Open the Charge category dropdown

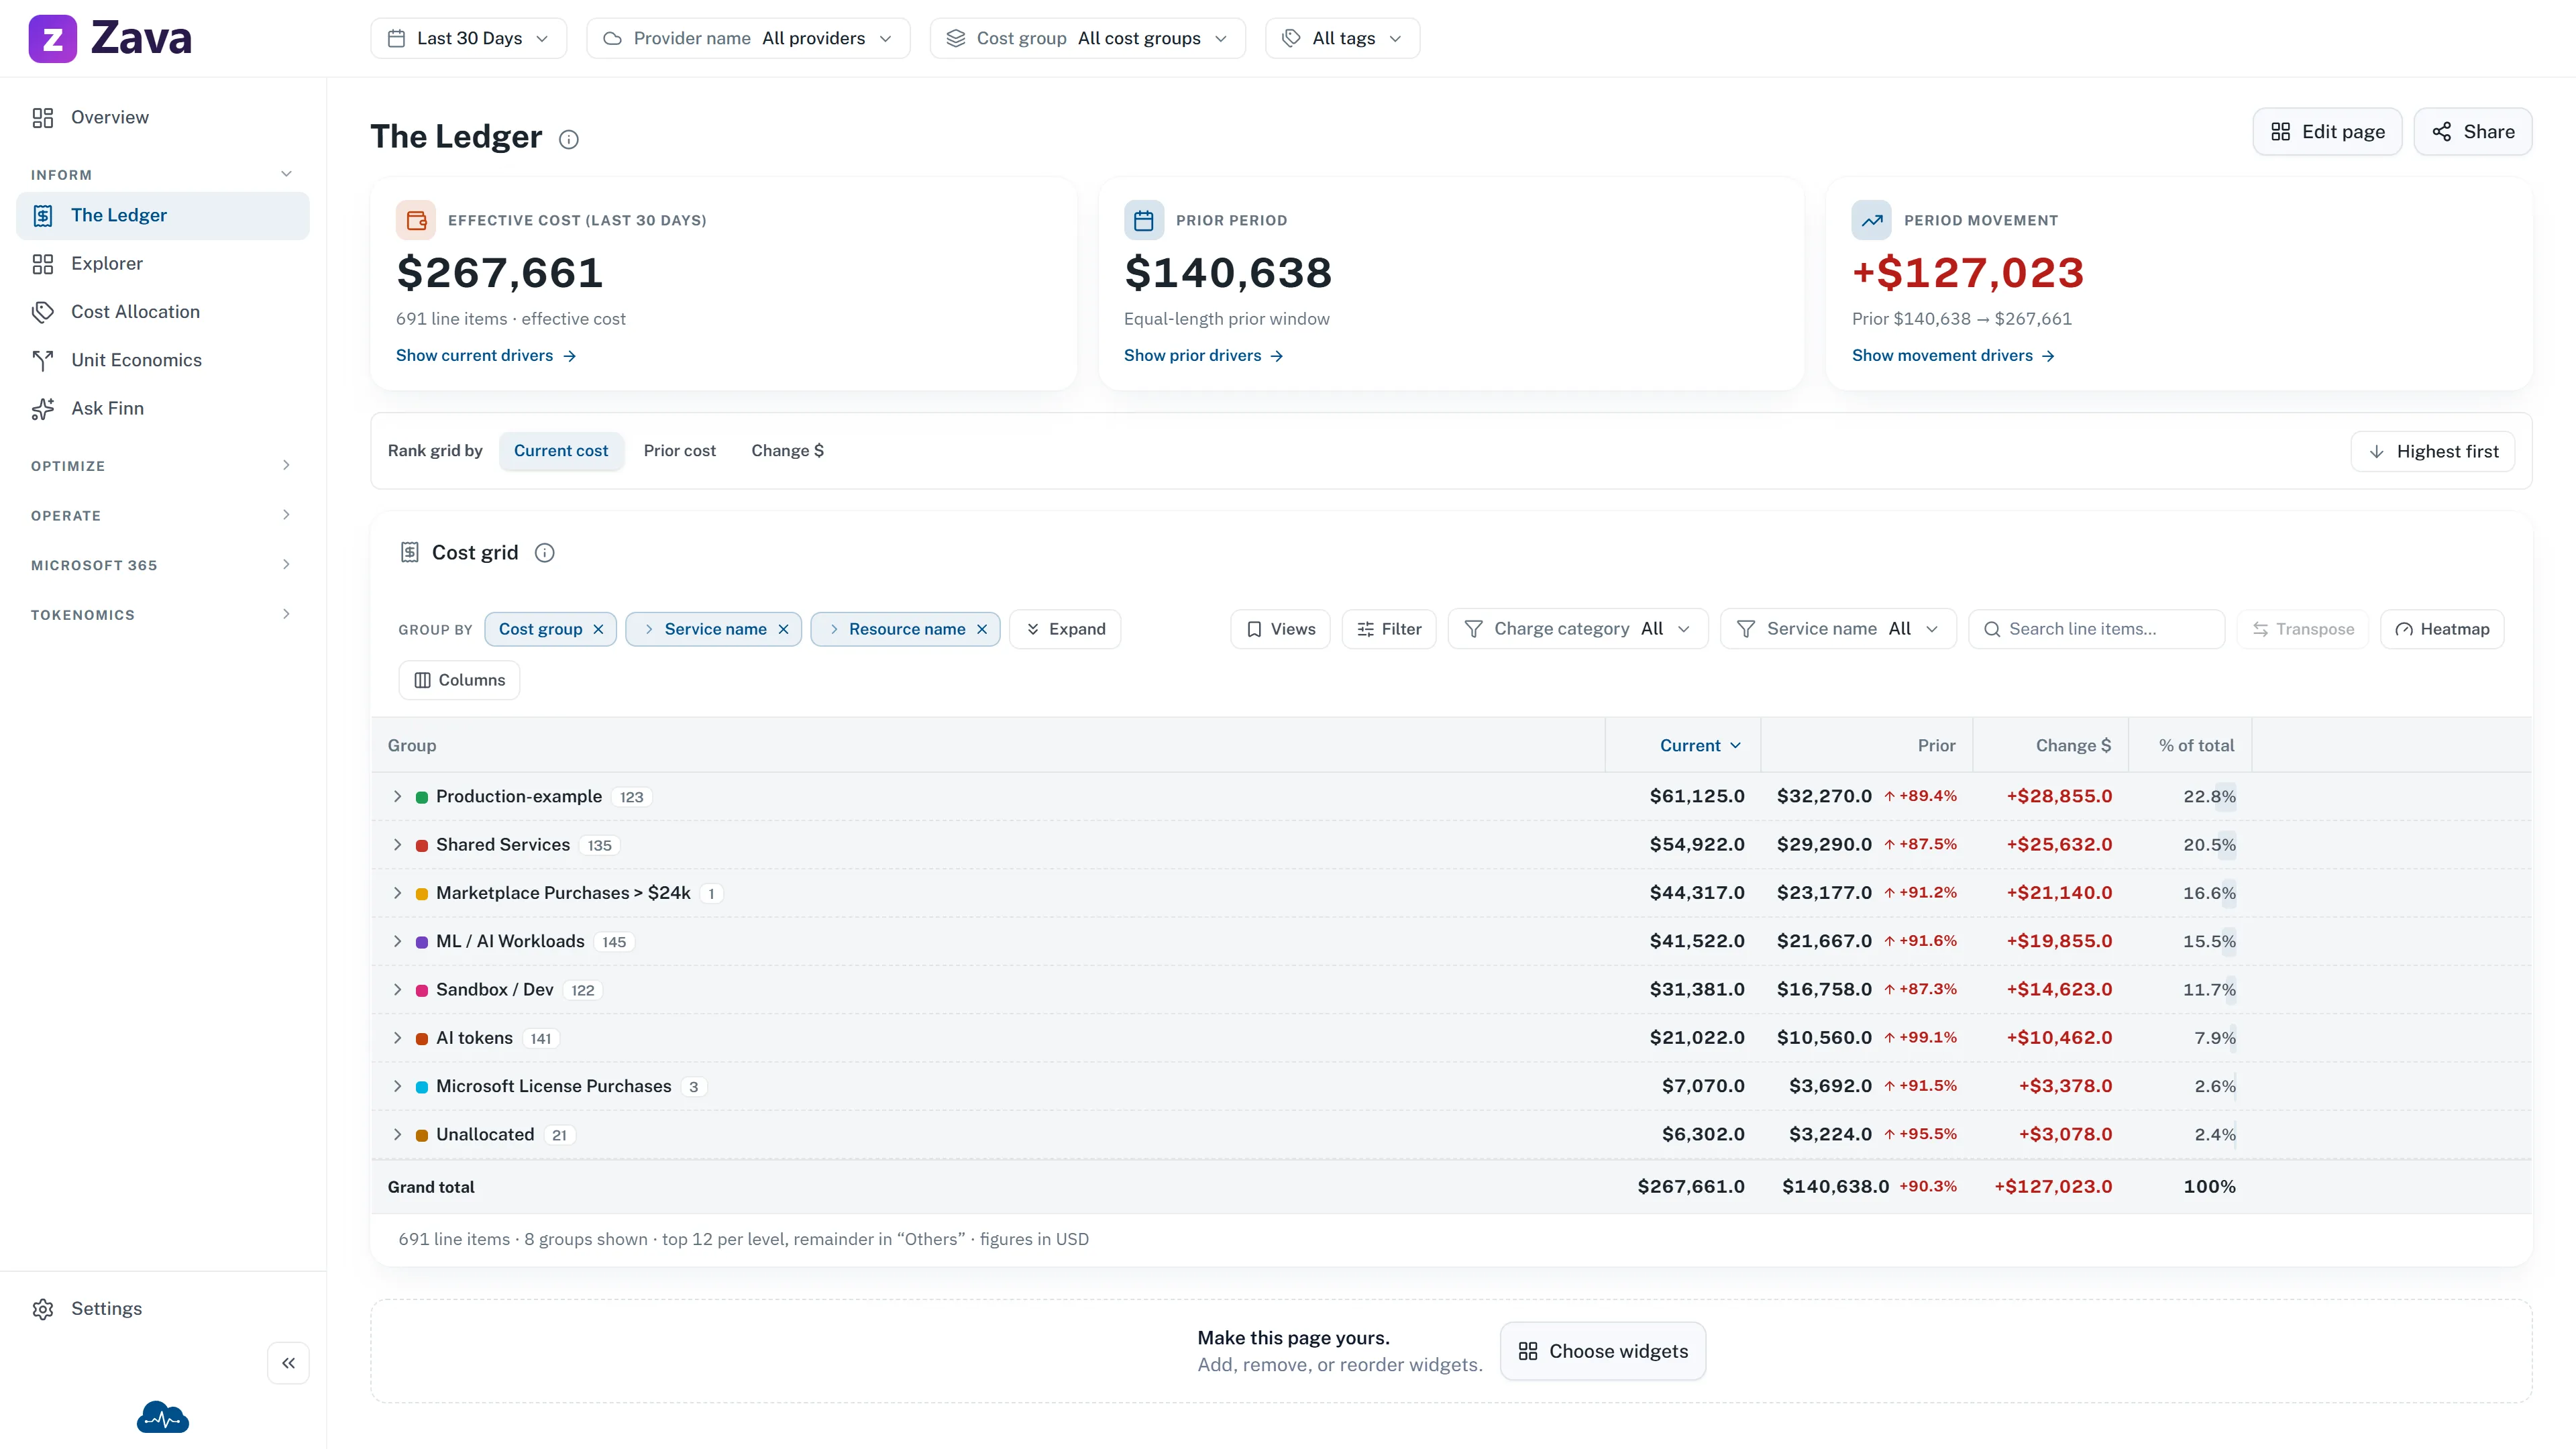click(1578, 629)
